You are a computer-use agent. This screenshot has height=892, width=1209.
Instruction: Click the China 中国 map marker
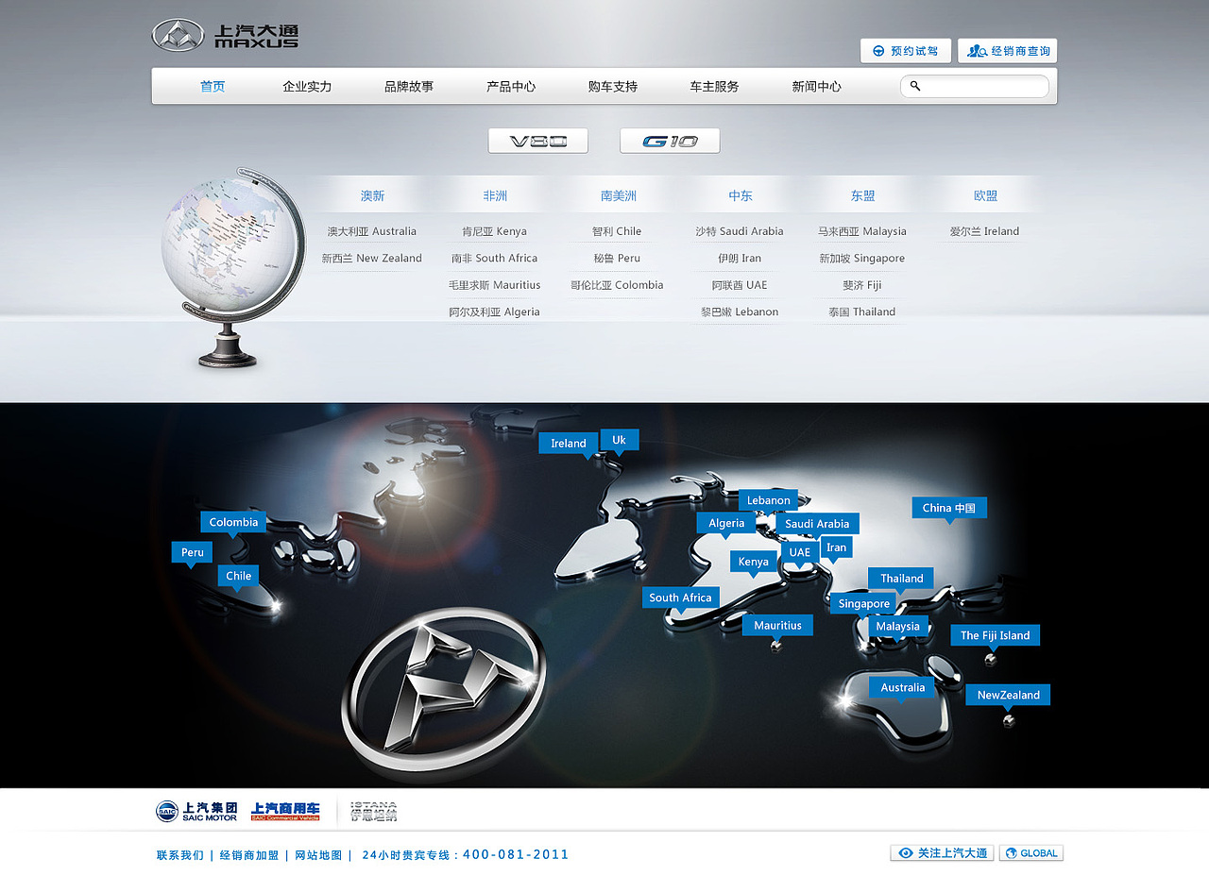coord(949,508)
